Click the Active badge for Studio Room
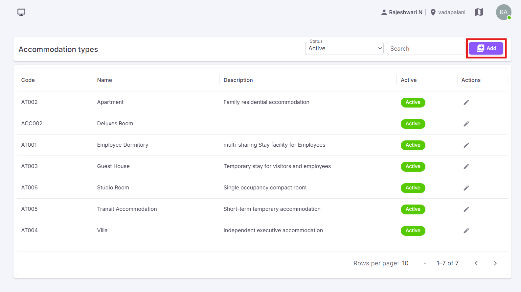Screen dimensions: 521x292 [x=413, y=188]
